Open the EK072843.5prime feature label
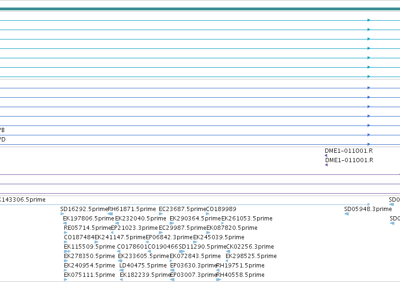Viewport: 400px width, 282px height. click(195, 256)
